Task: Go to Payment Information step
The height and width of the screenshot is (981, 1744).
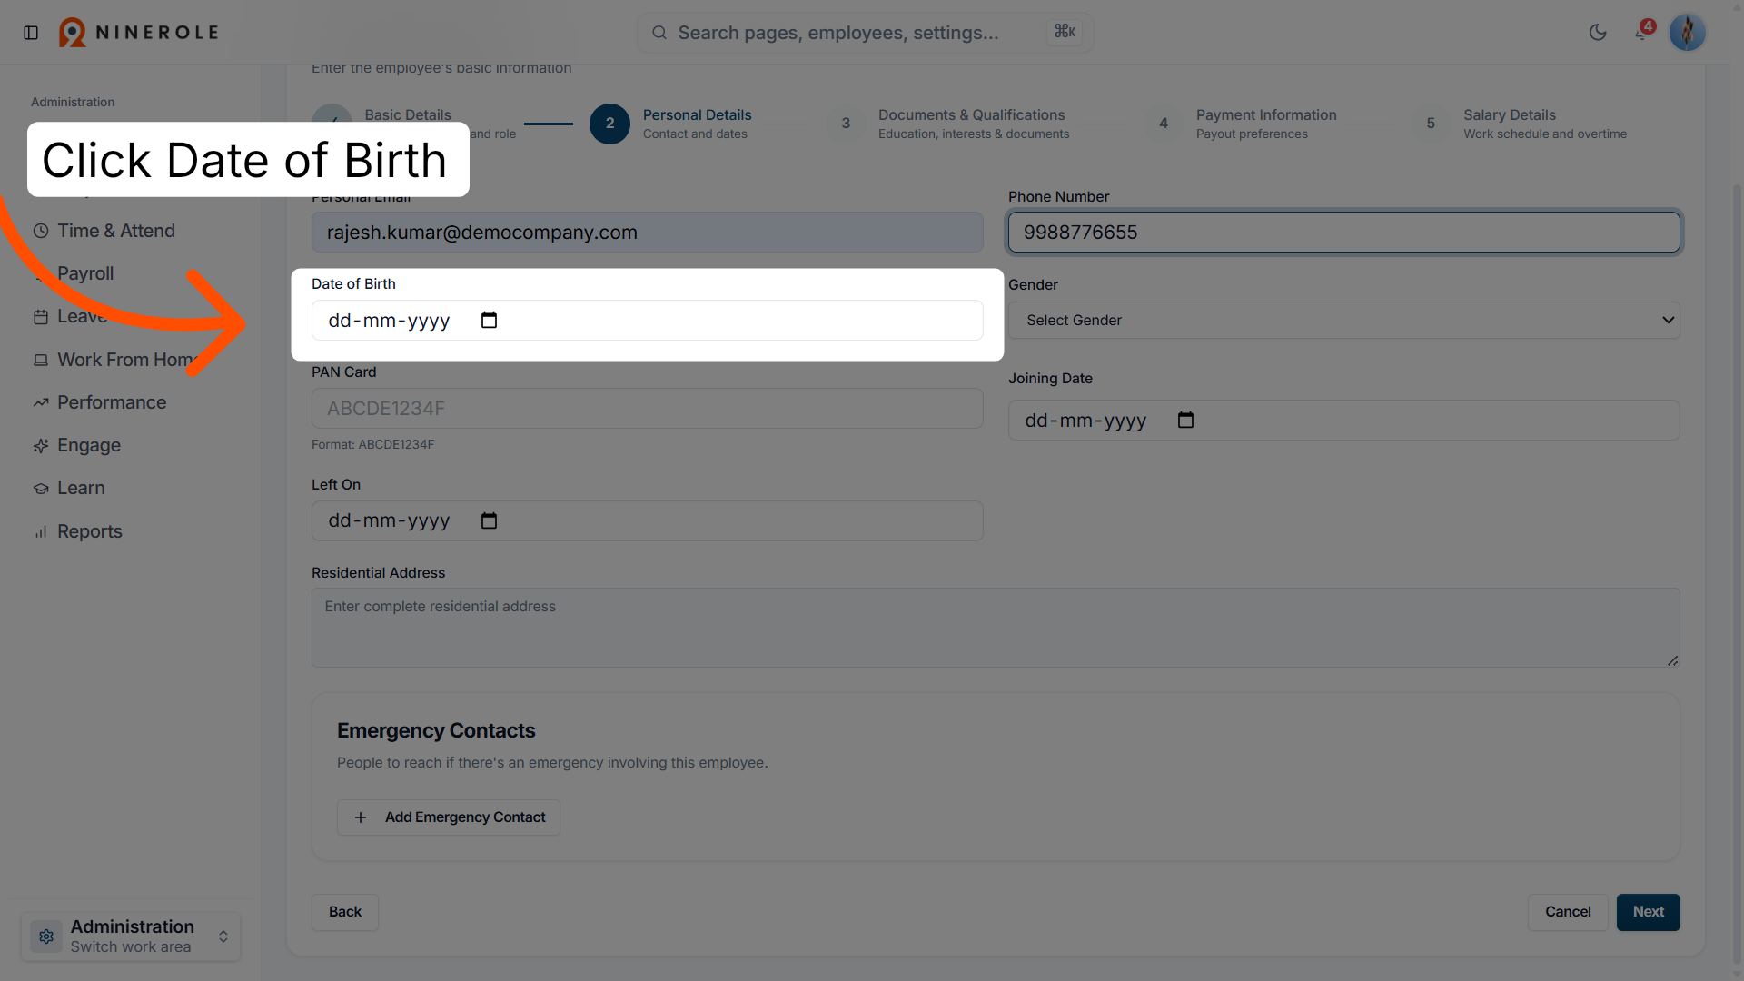Action: pyautogui.click(x=1241, y=124)
